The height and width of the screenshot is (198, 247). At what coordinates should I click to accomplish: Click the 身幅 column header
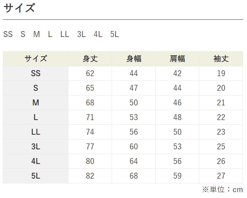tap(134, 59)
